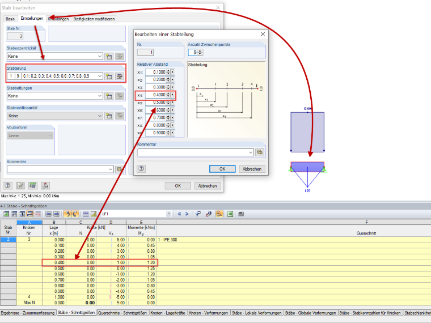
Task: Open help in the Stab bearbeiten dialog
Action: [8, 186]
